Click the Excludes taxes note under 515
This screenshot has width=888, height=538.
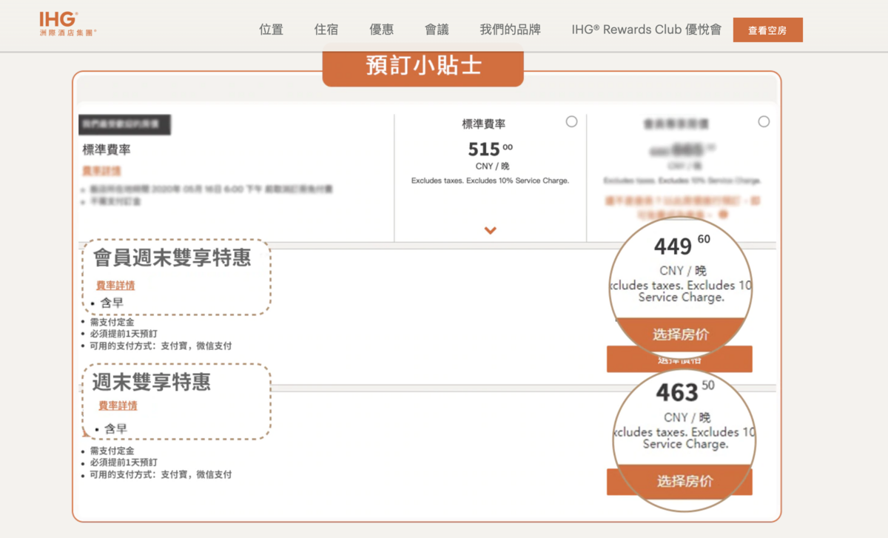click(x=490, y=181)
